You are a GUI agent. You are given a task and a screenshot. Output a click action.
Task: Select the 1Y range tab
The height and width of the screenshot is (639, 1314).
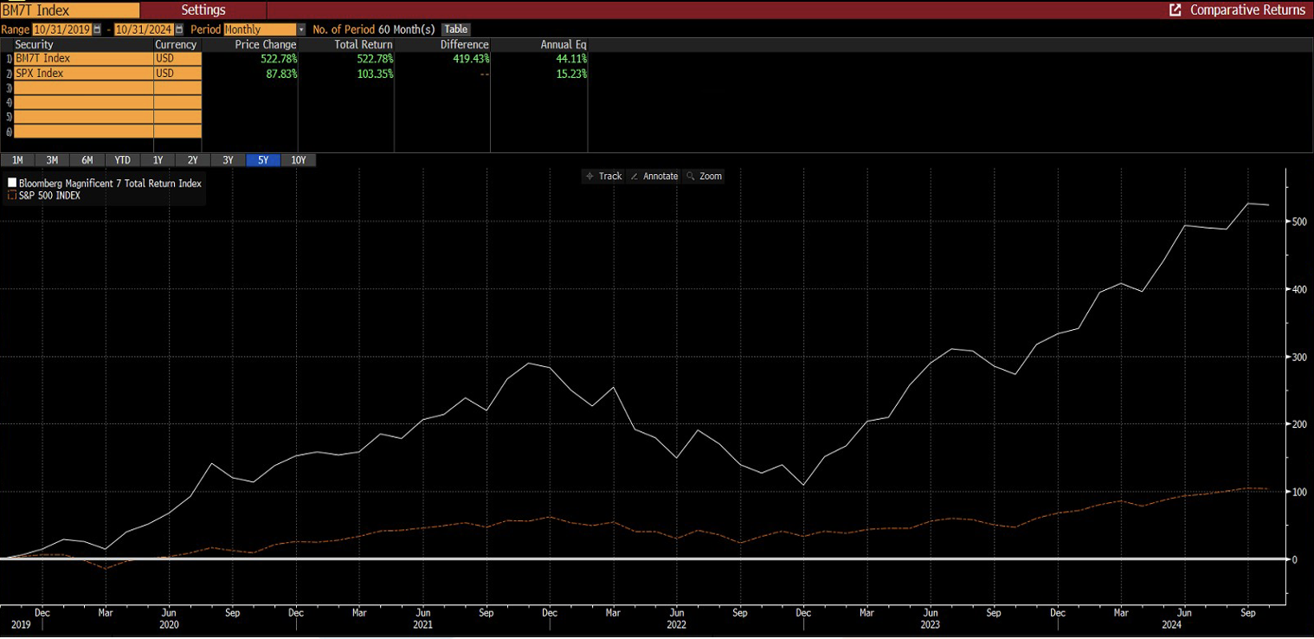point(158,160)
